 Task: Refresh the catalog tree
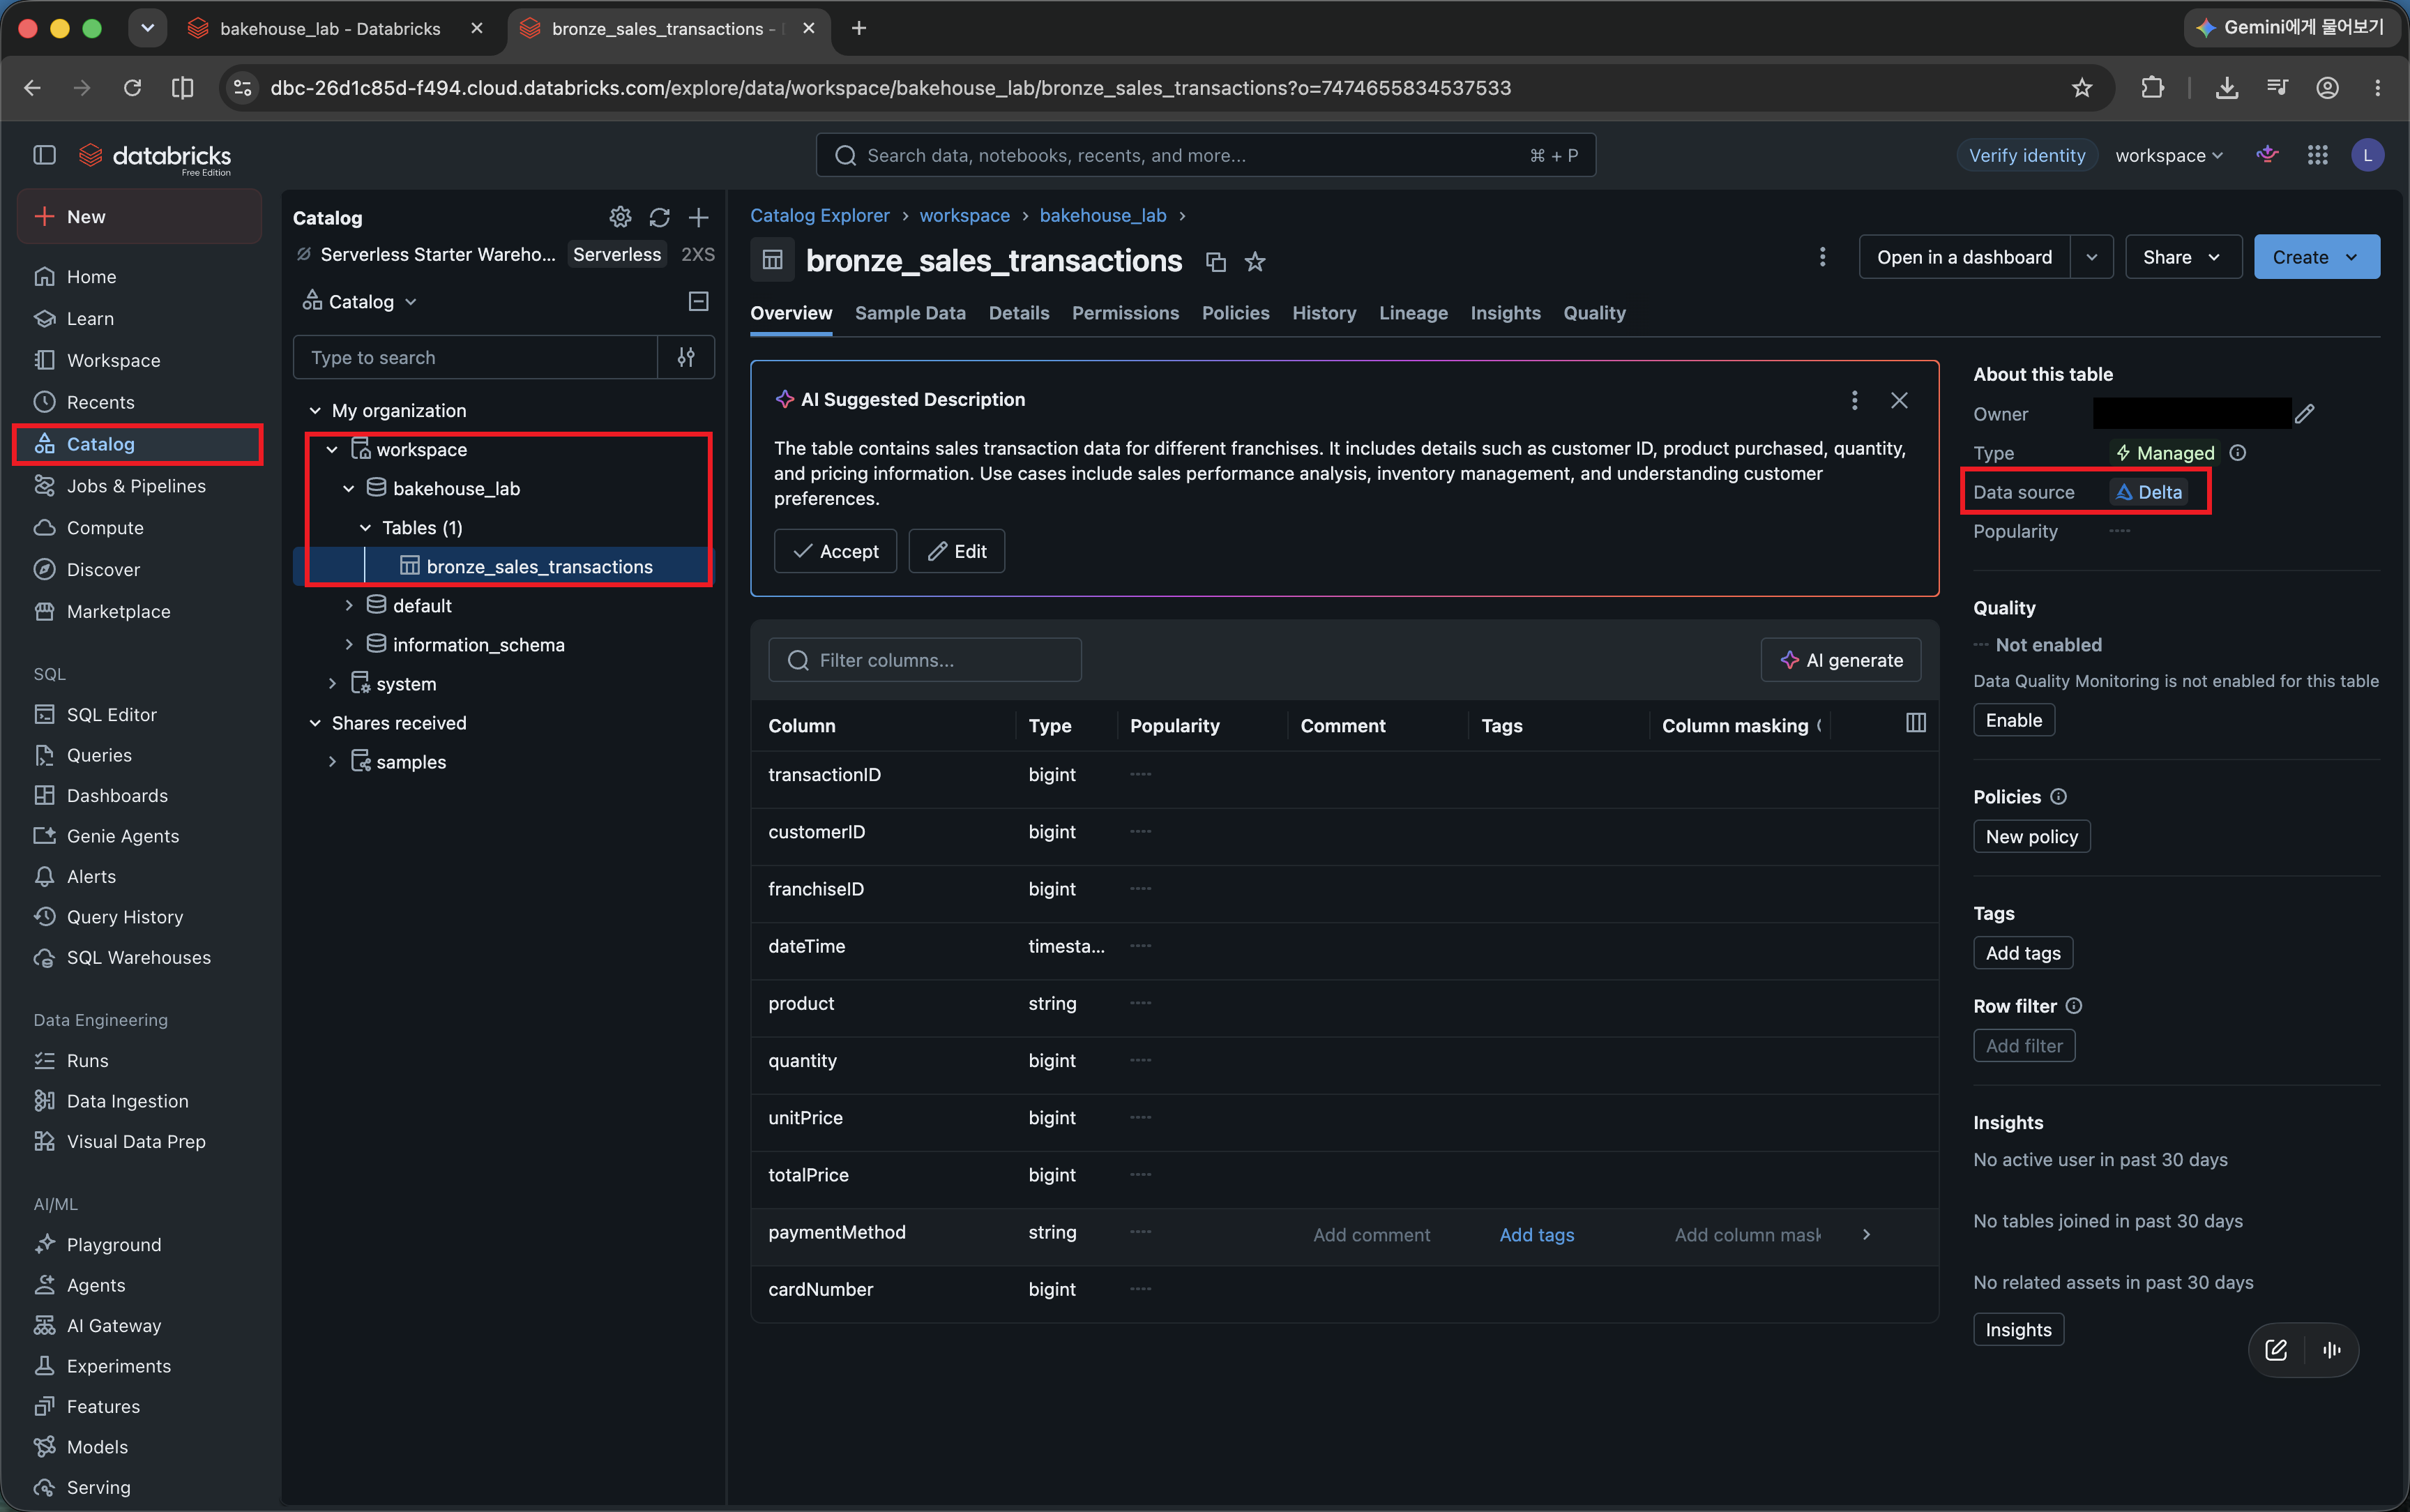[x=660, y=217]
